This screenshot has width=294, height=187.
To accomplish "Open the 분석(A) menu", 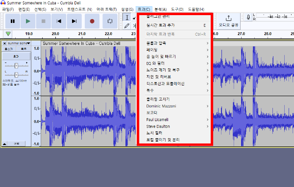I will pos(161,9).
